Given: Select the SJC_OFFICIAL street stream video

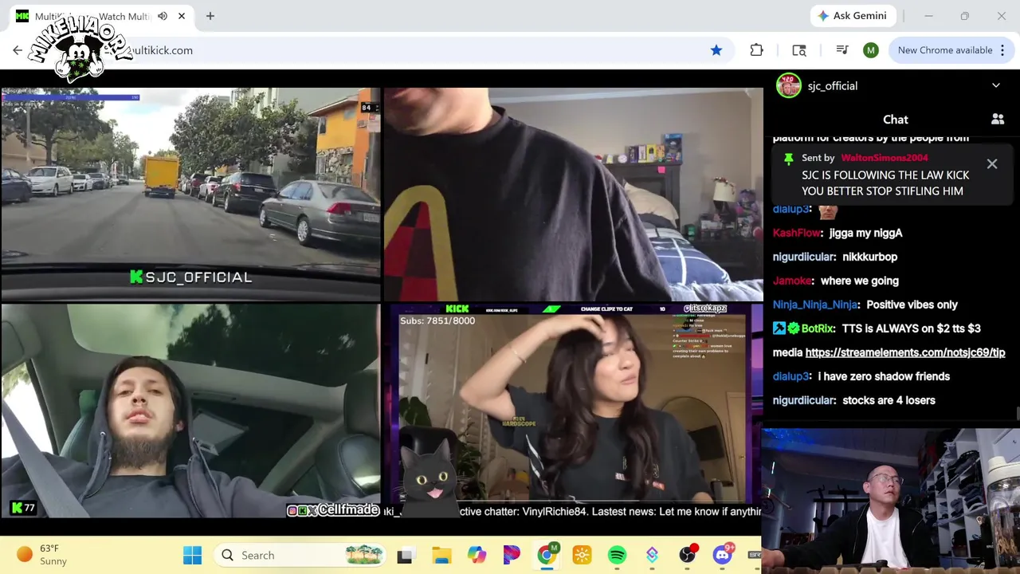Looking at the screenshot, I should (x=190, y=194).
